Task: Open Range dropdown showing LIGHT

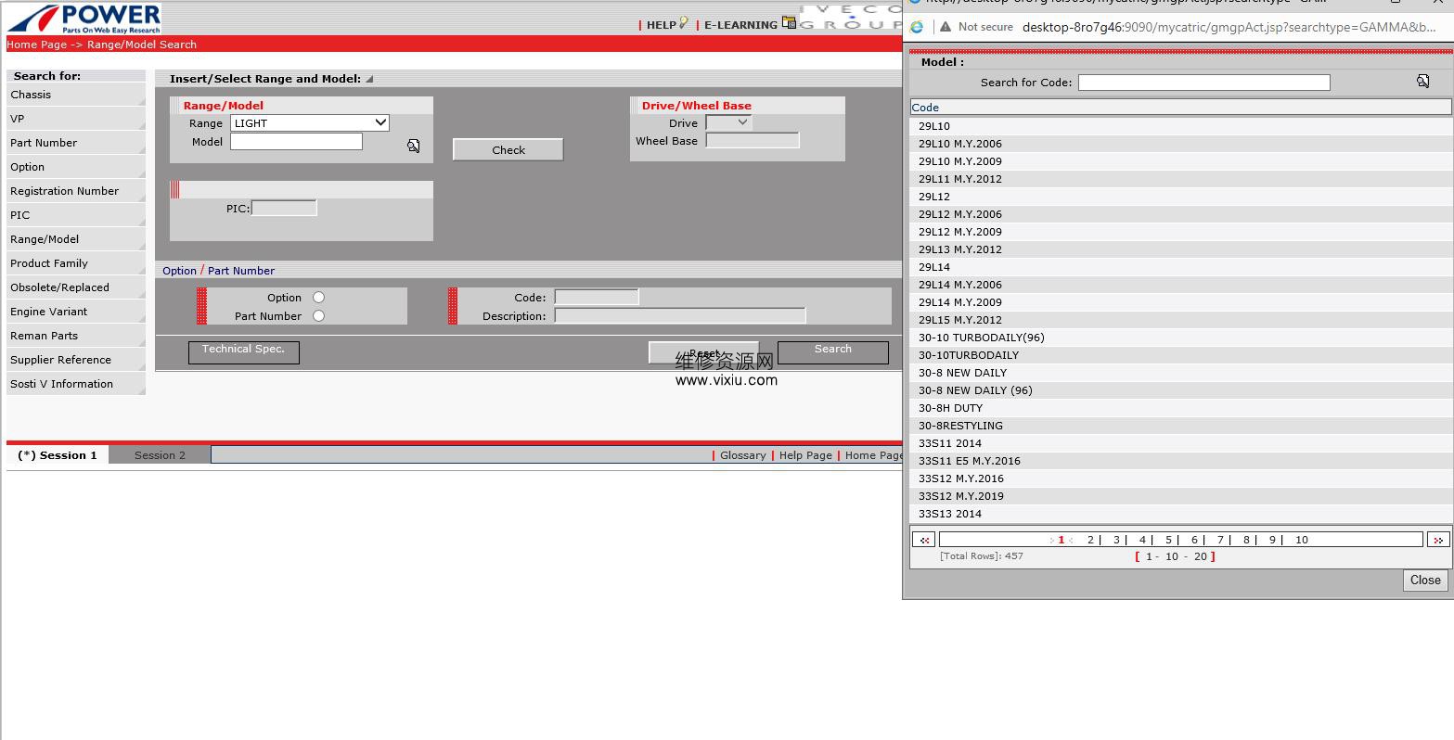Action: pyautogui.click(x=310, y=123)
